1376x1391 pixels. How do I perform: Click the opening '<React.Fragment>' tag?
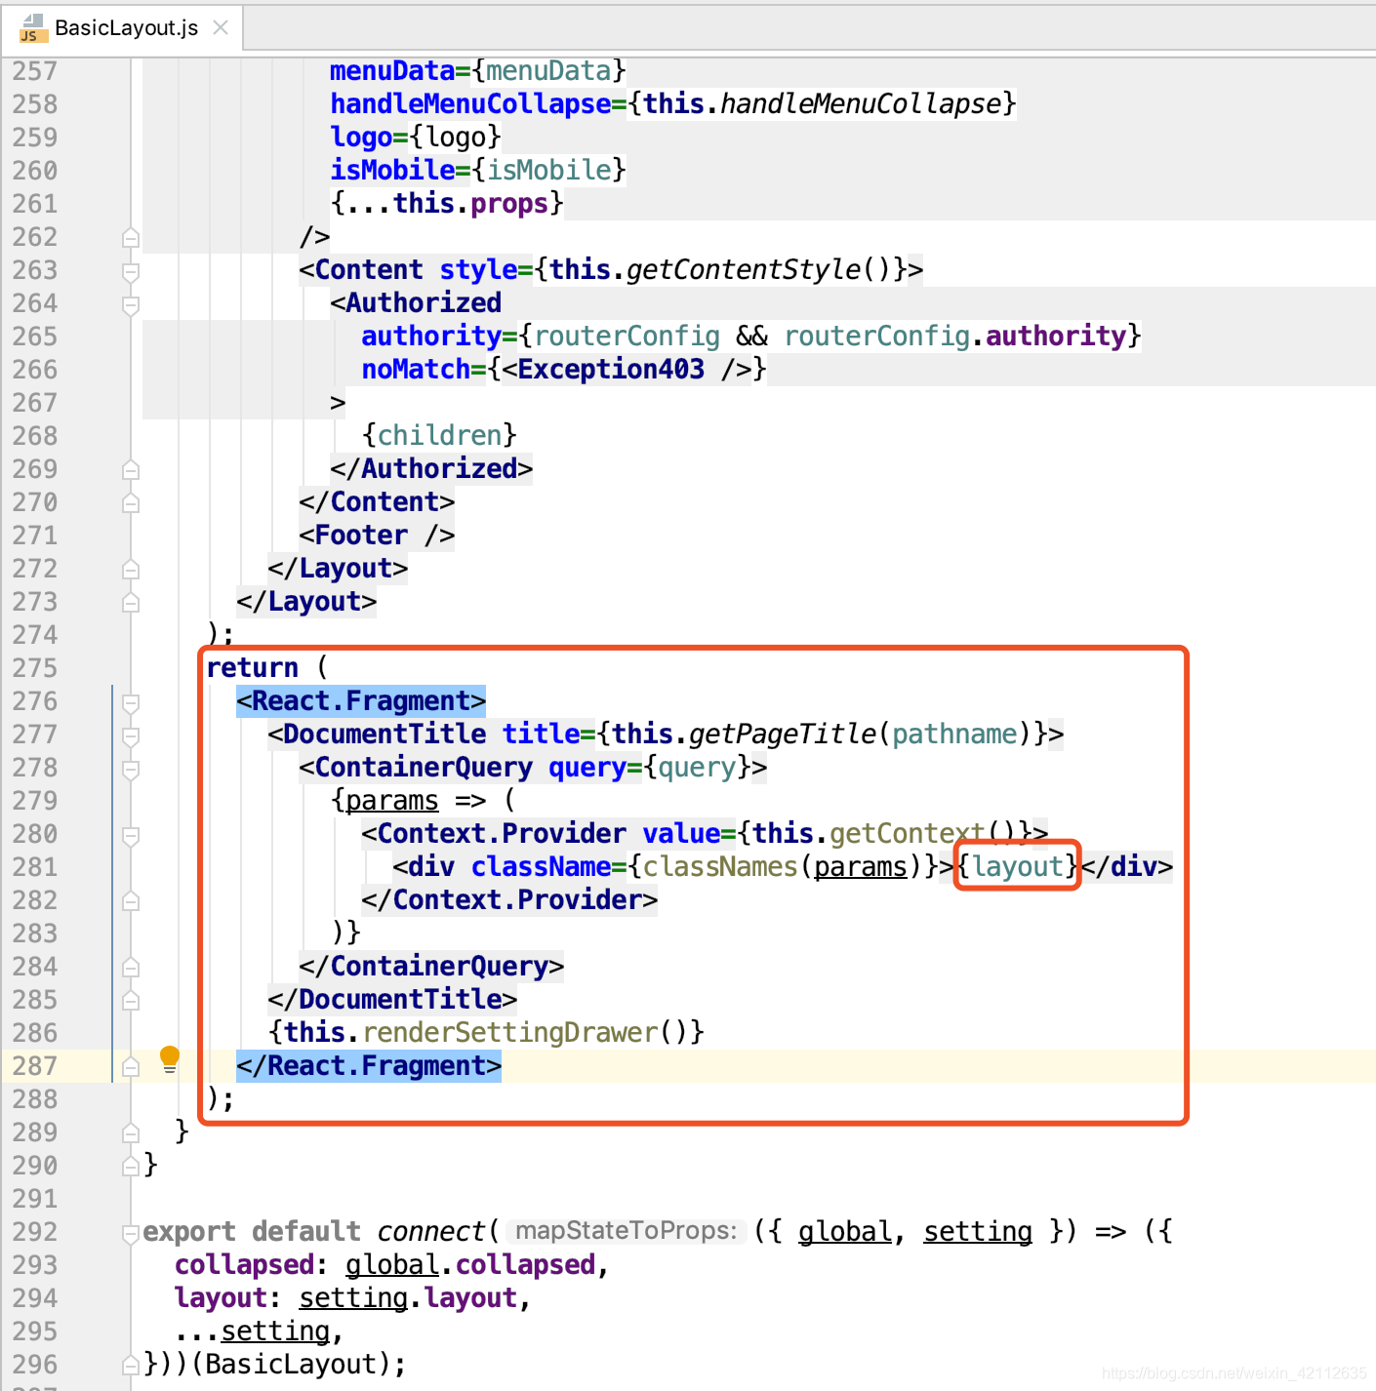click(361, 701)
